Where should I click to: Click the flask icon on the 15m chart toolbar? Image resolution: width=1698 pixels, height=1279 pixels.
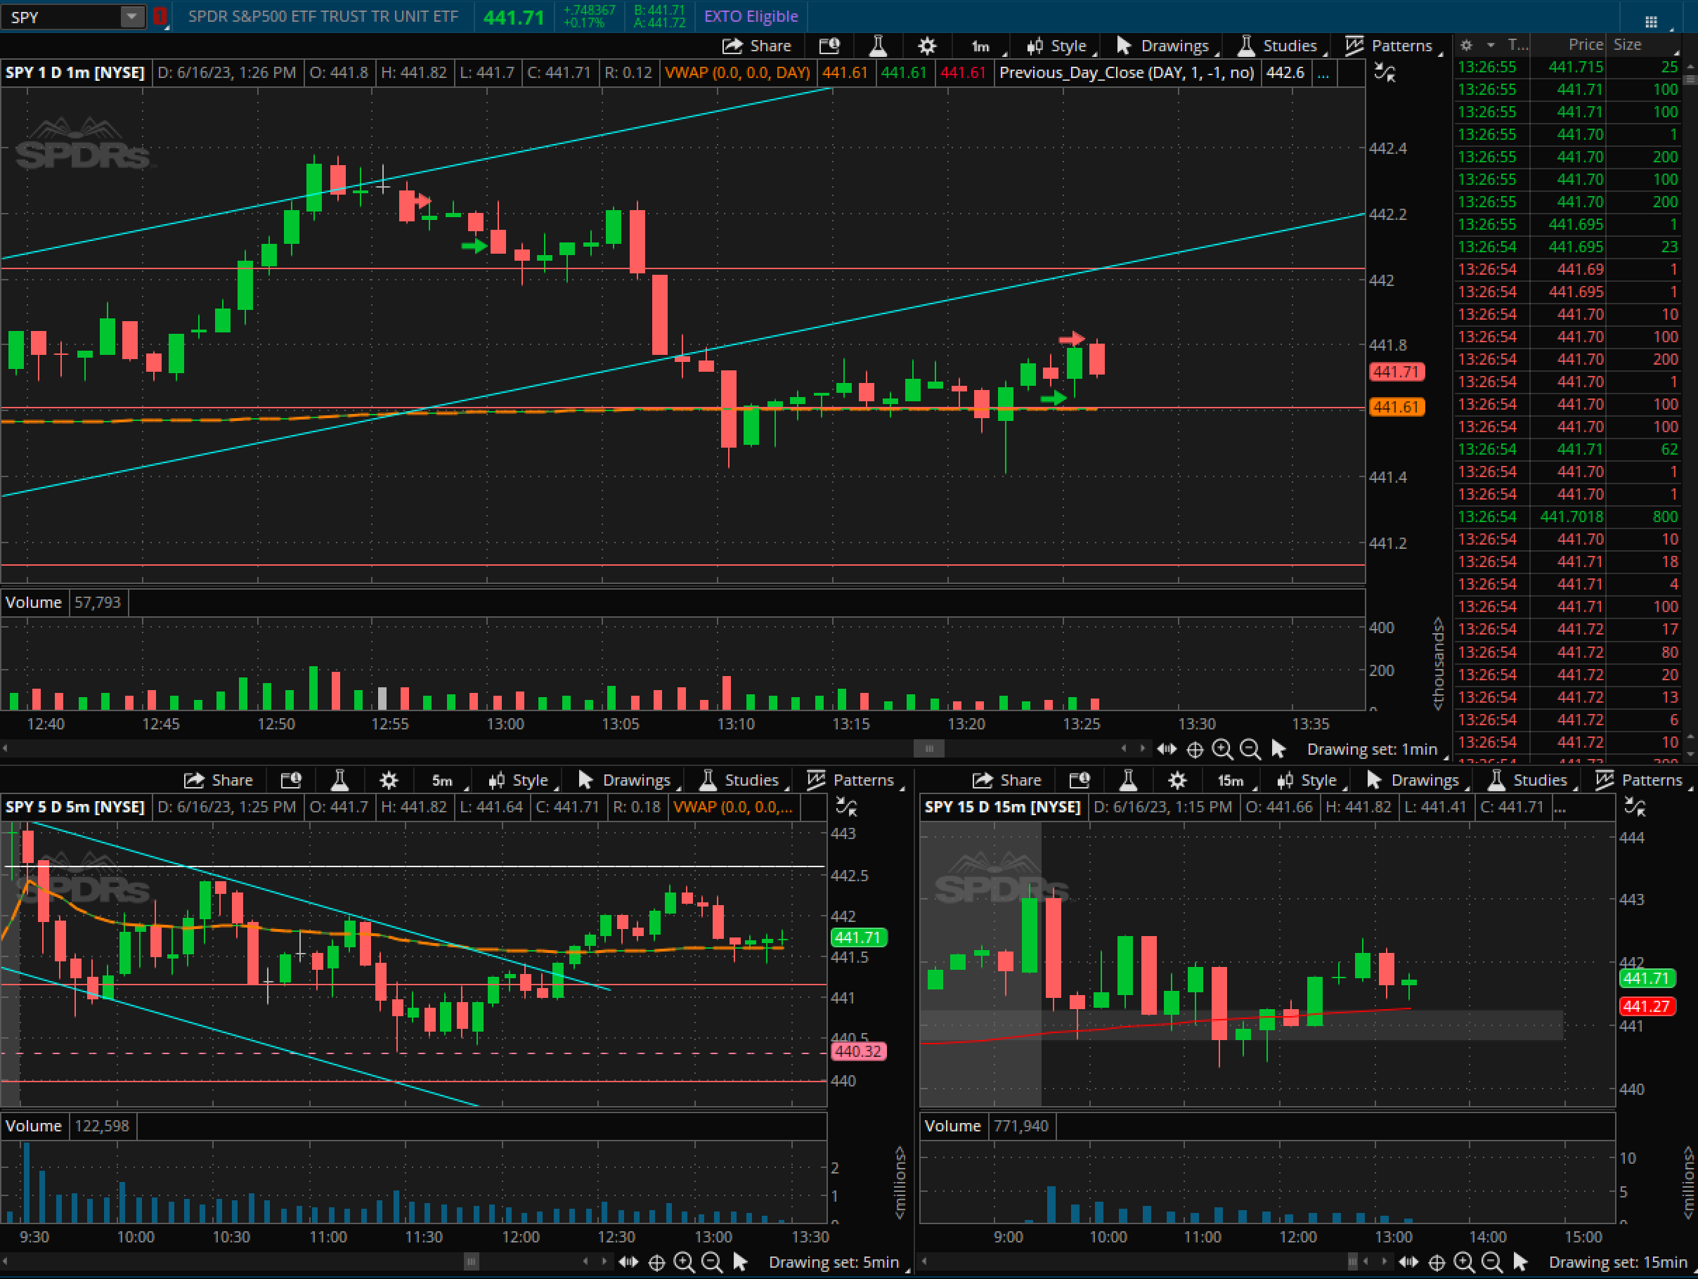tap(1127, 781)
